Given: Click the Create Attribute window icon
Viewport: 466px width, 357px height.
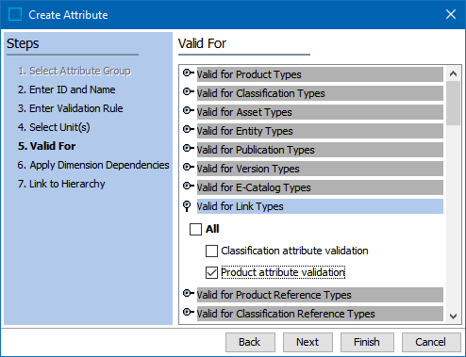Looking at the screenshot, I should click(15, 14).
